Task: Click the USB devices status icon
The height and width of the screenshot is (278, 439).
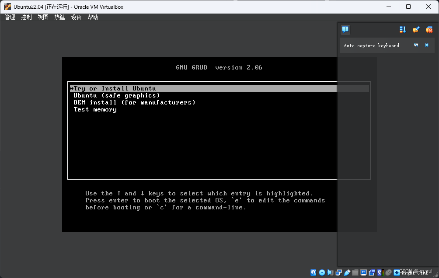Action: coord(347,272)
